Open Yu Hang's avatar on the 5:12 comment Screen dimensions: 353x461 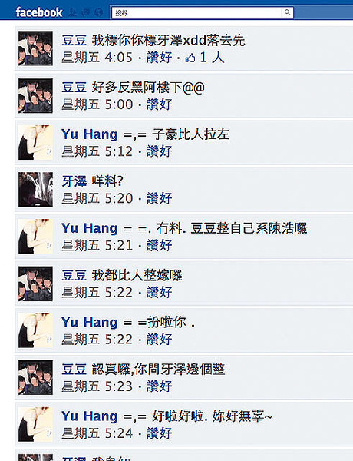pos(35,143)
